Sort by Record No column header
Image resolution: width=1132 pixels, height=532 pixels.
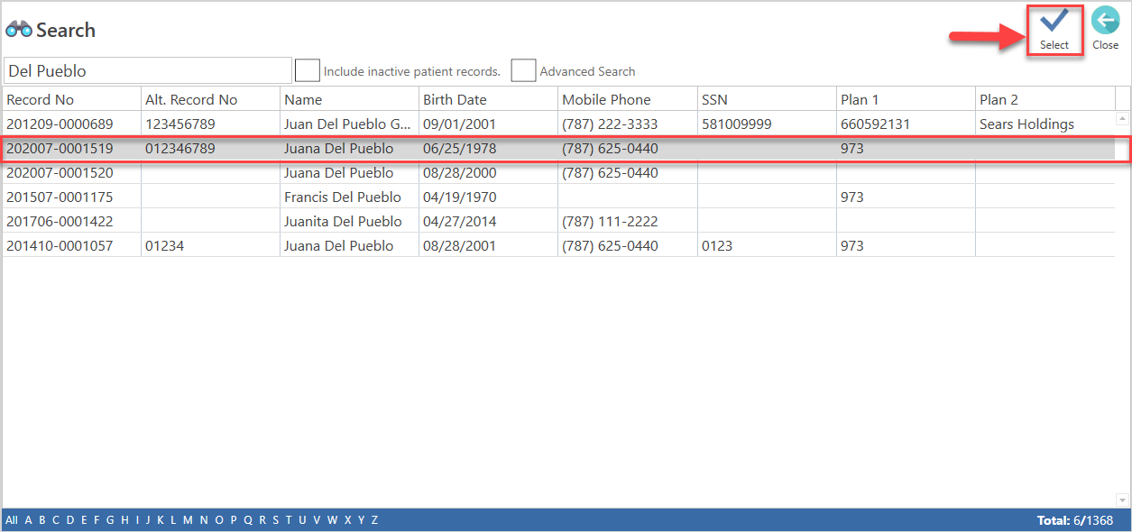pos(71,99)
